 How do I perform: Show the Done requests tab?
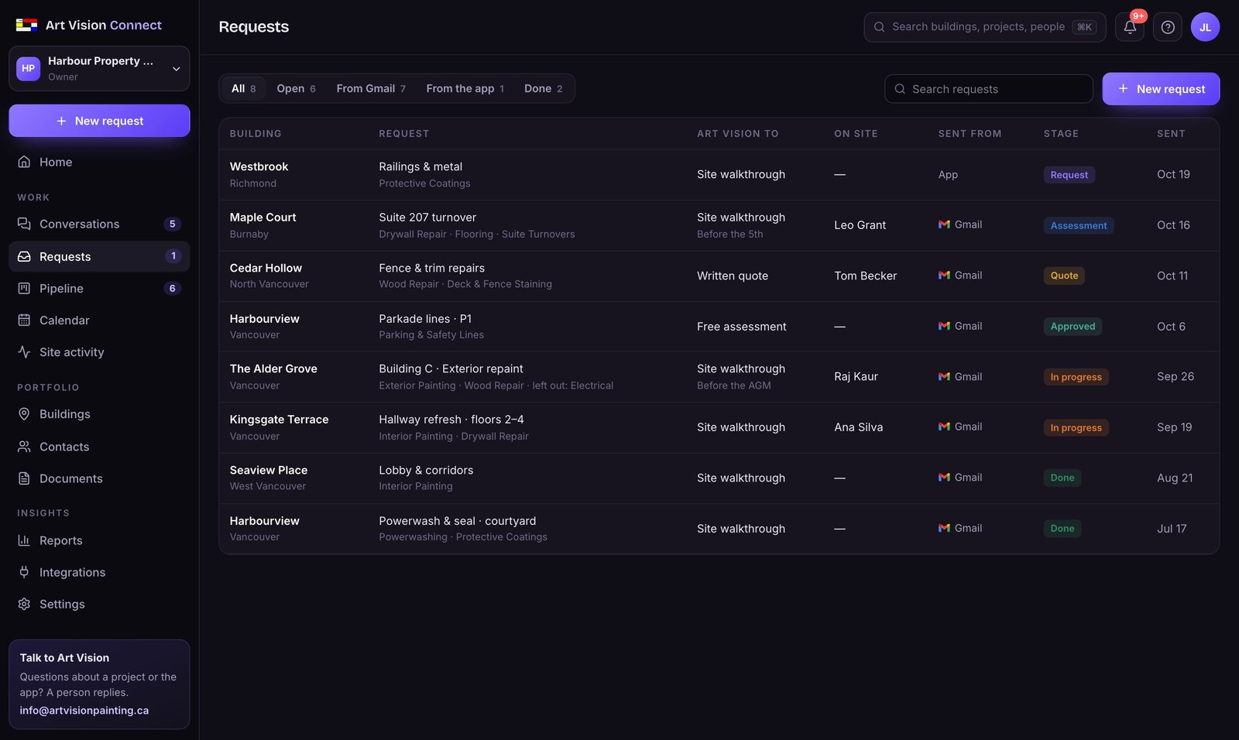(x=543, y=88)
